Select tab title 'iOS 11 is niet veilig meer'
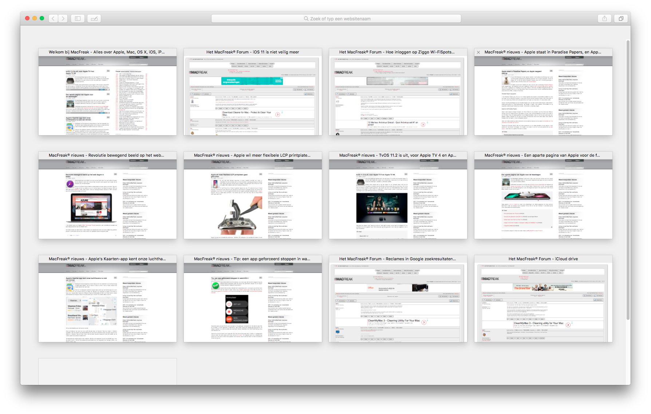This screenshot has width=651, height=414. click(x=253, y=52)
